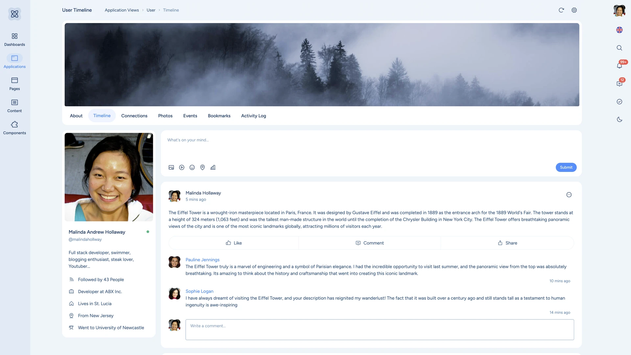This screenshot has width=631, height=355.
Task: Open the Dashboards sidebar menu
Action: click(x=14, y=39)
